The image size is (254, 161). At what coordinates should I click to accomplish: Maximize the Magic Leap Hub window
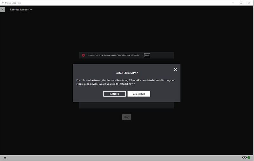[x=241, y=3]
